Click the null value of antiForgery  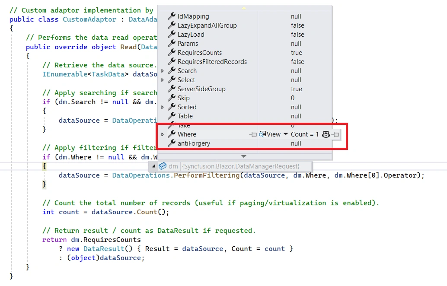tap(296, 143)
